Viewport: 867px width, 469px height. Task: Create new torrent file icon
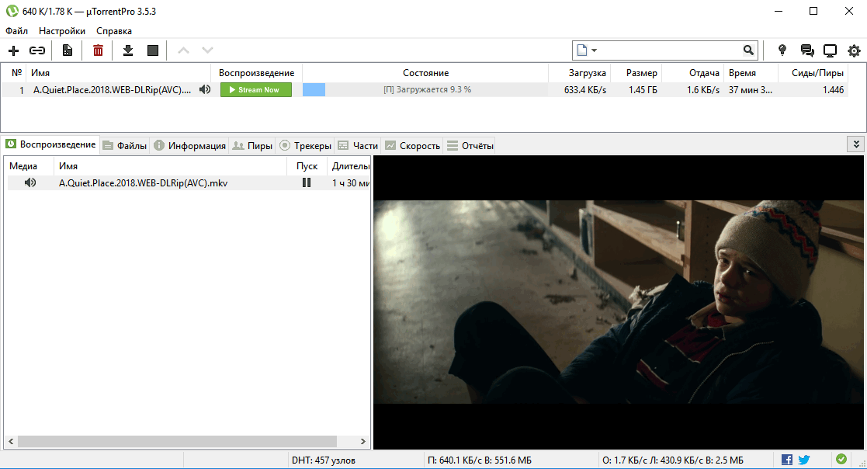[x=68, y=50]
